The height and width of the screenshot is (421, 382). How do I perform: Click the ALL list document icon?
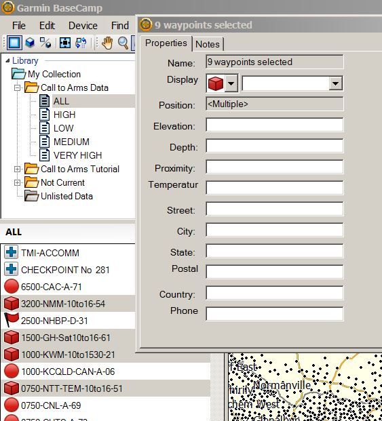[x=45, y=101]
